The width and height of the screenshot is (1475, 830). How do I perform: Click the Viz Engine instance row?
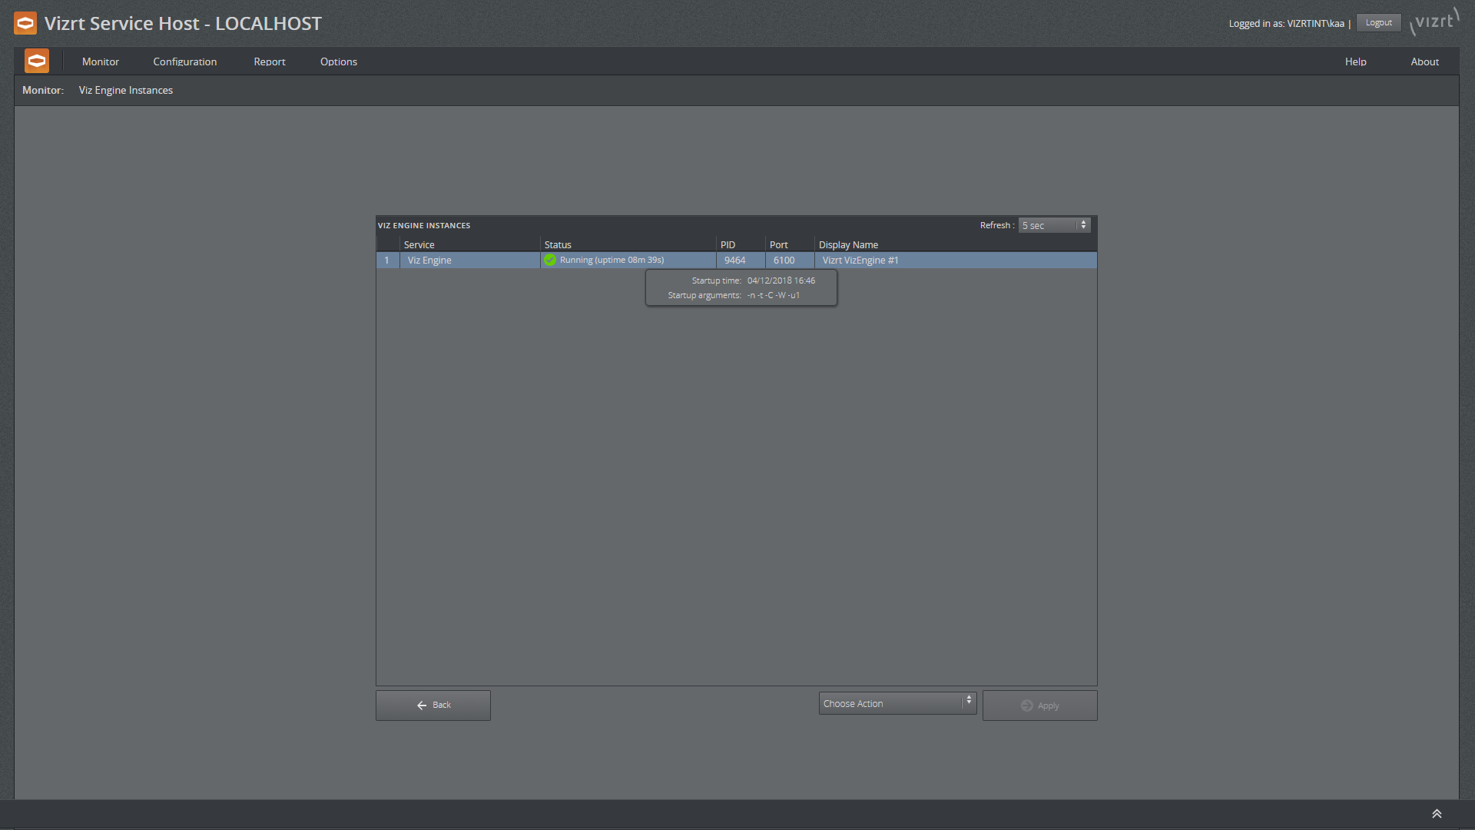(735, 261)
